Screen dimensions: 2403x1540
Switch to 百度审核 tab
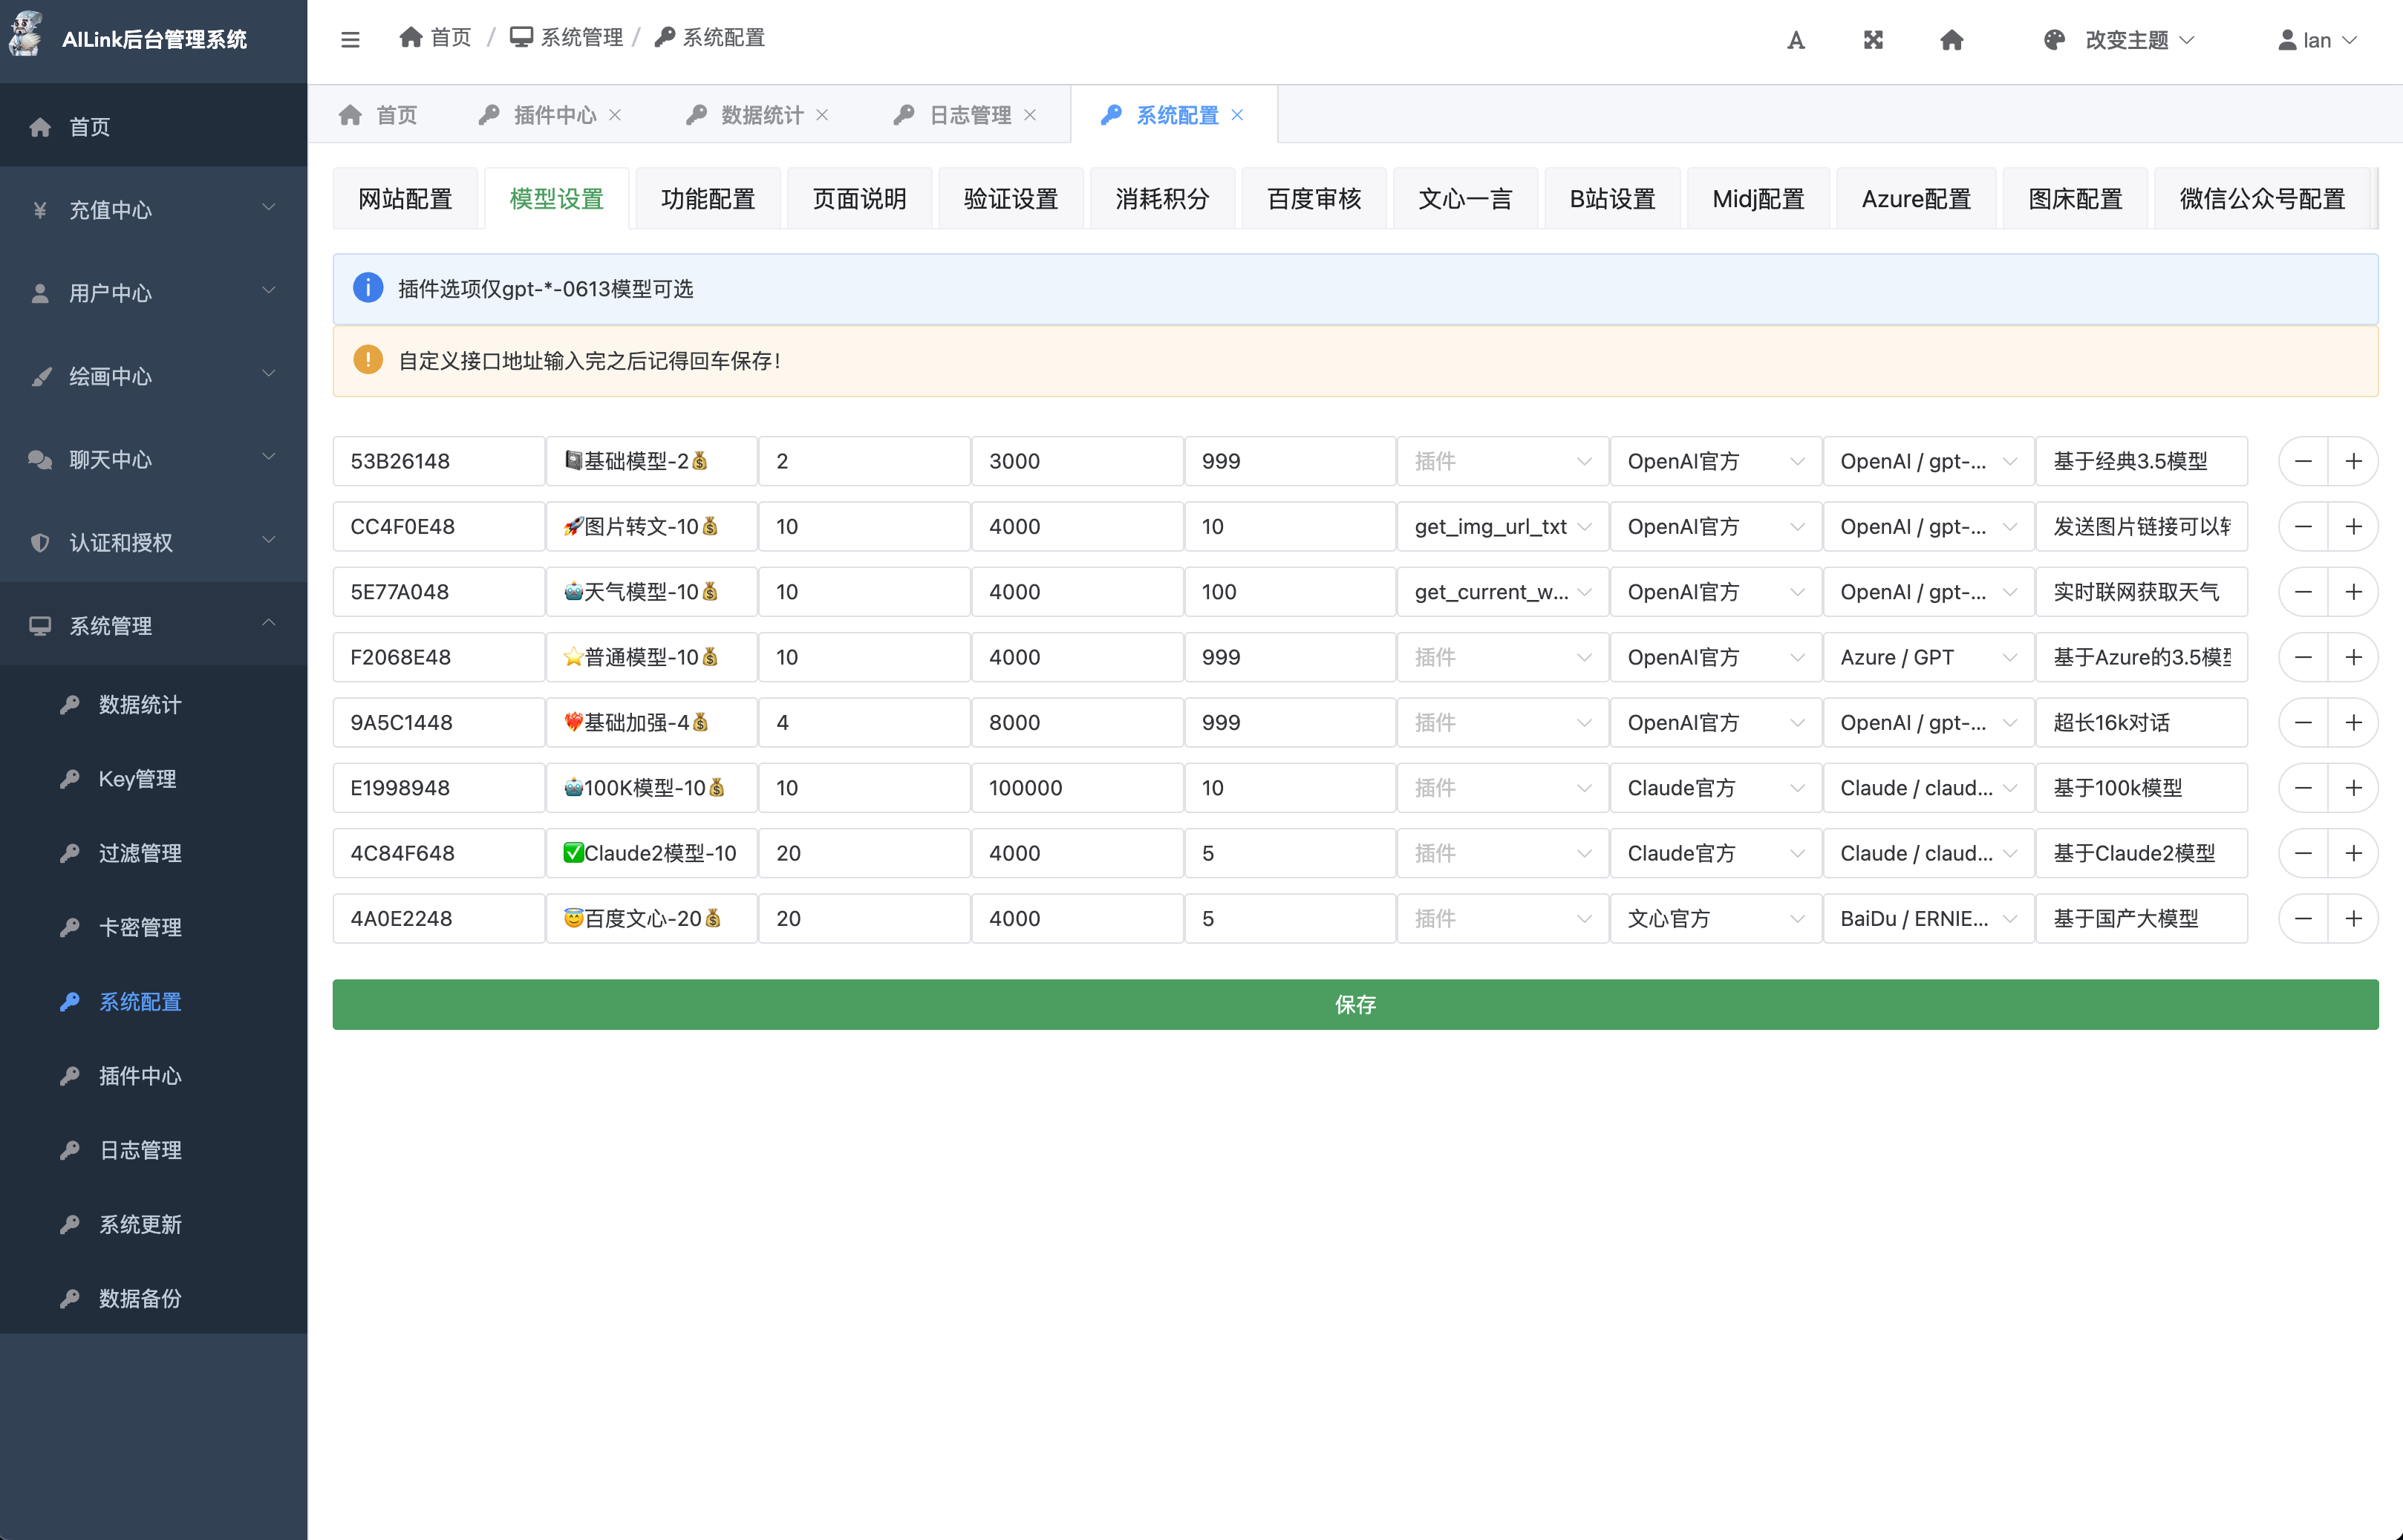tap(1314, 199)
